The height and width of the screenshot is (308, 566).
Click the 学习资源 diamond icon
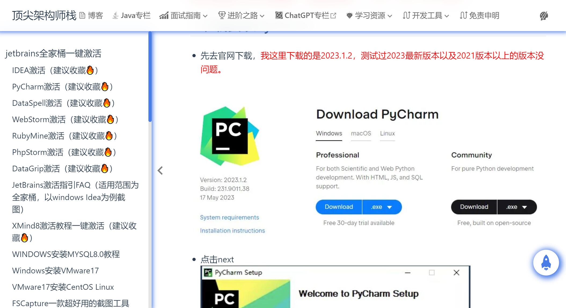[x=349, y=16]
